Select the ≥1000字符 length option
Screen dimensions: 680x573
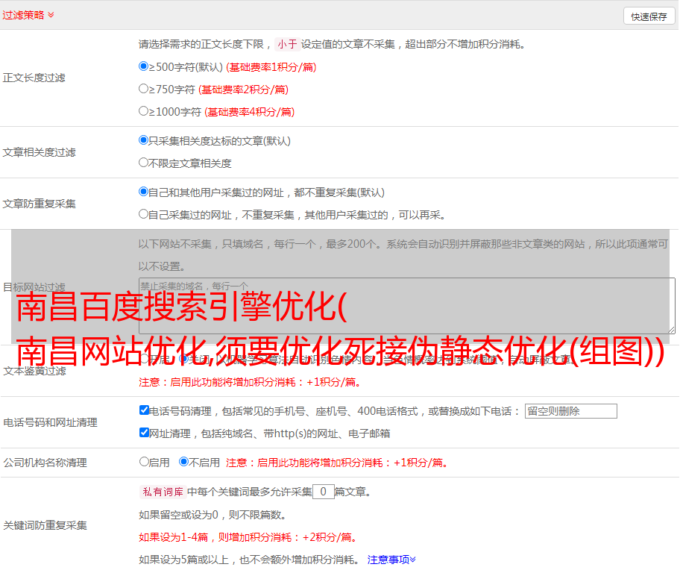pyautogui.click(x=144, y=111)
